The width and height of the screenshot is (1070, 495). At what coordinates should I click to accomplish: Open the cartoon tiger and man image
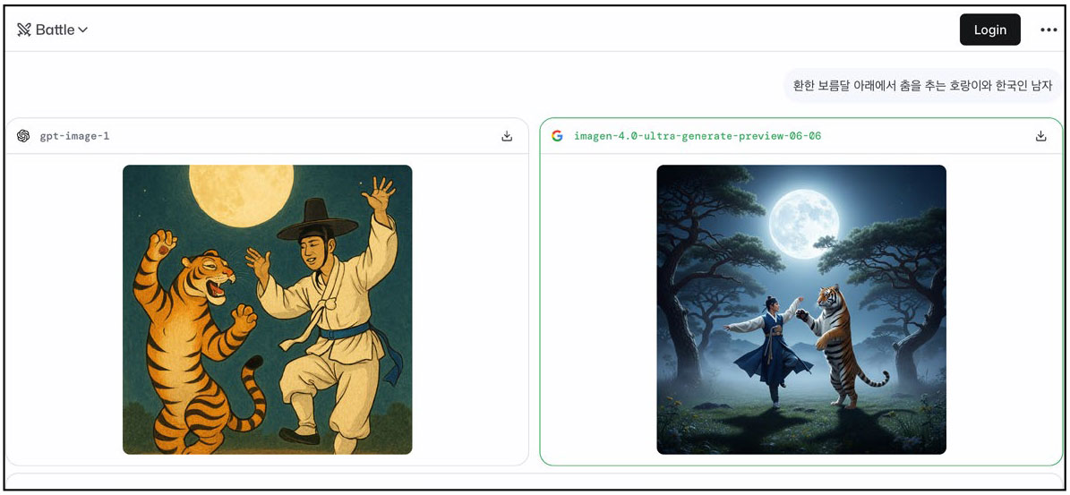pyautogui.click(x=268, y=310)
